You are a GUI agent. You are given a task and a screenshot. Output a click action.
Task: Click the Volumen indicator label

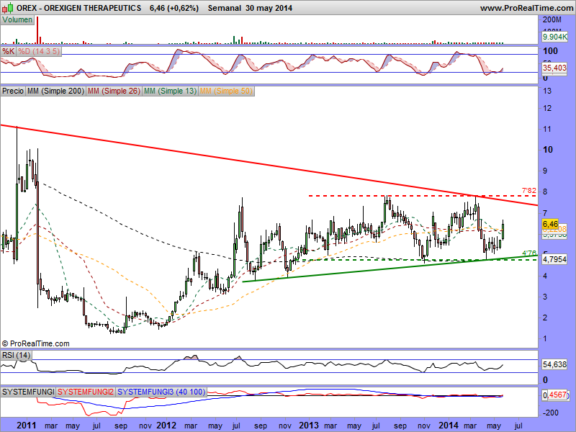pyautogui.click(x=17, y=20)
